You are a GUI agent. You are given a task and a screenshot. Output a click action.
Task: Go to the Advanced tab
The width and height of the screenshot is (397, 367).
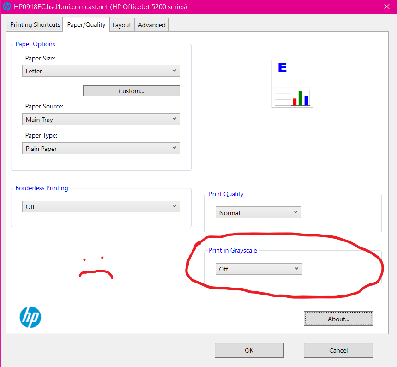pos(152,25)
